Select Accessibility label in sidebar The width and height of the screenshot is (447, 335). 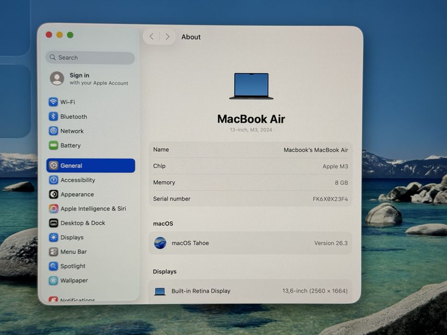point(78,180)
